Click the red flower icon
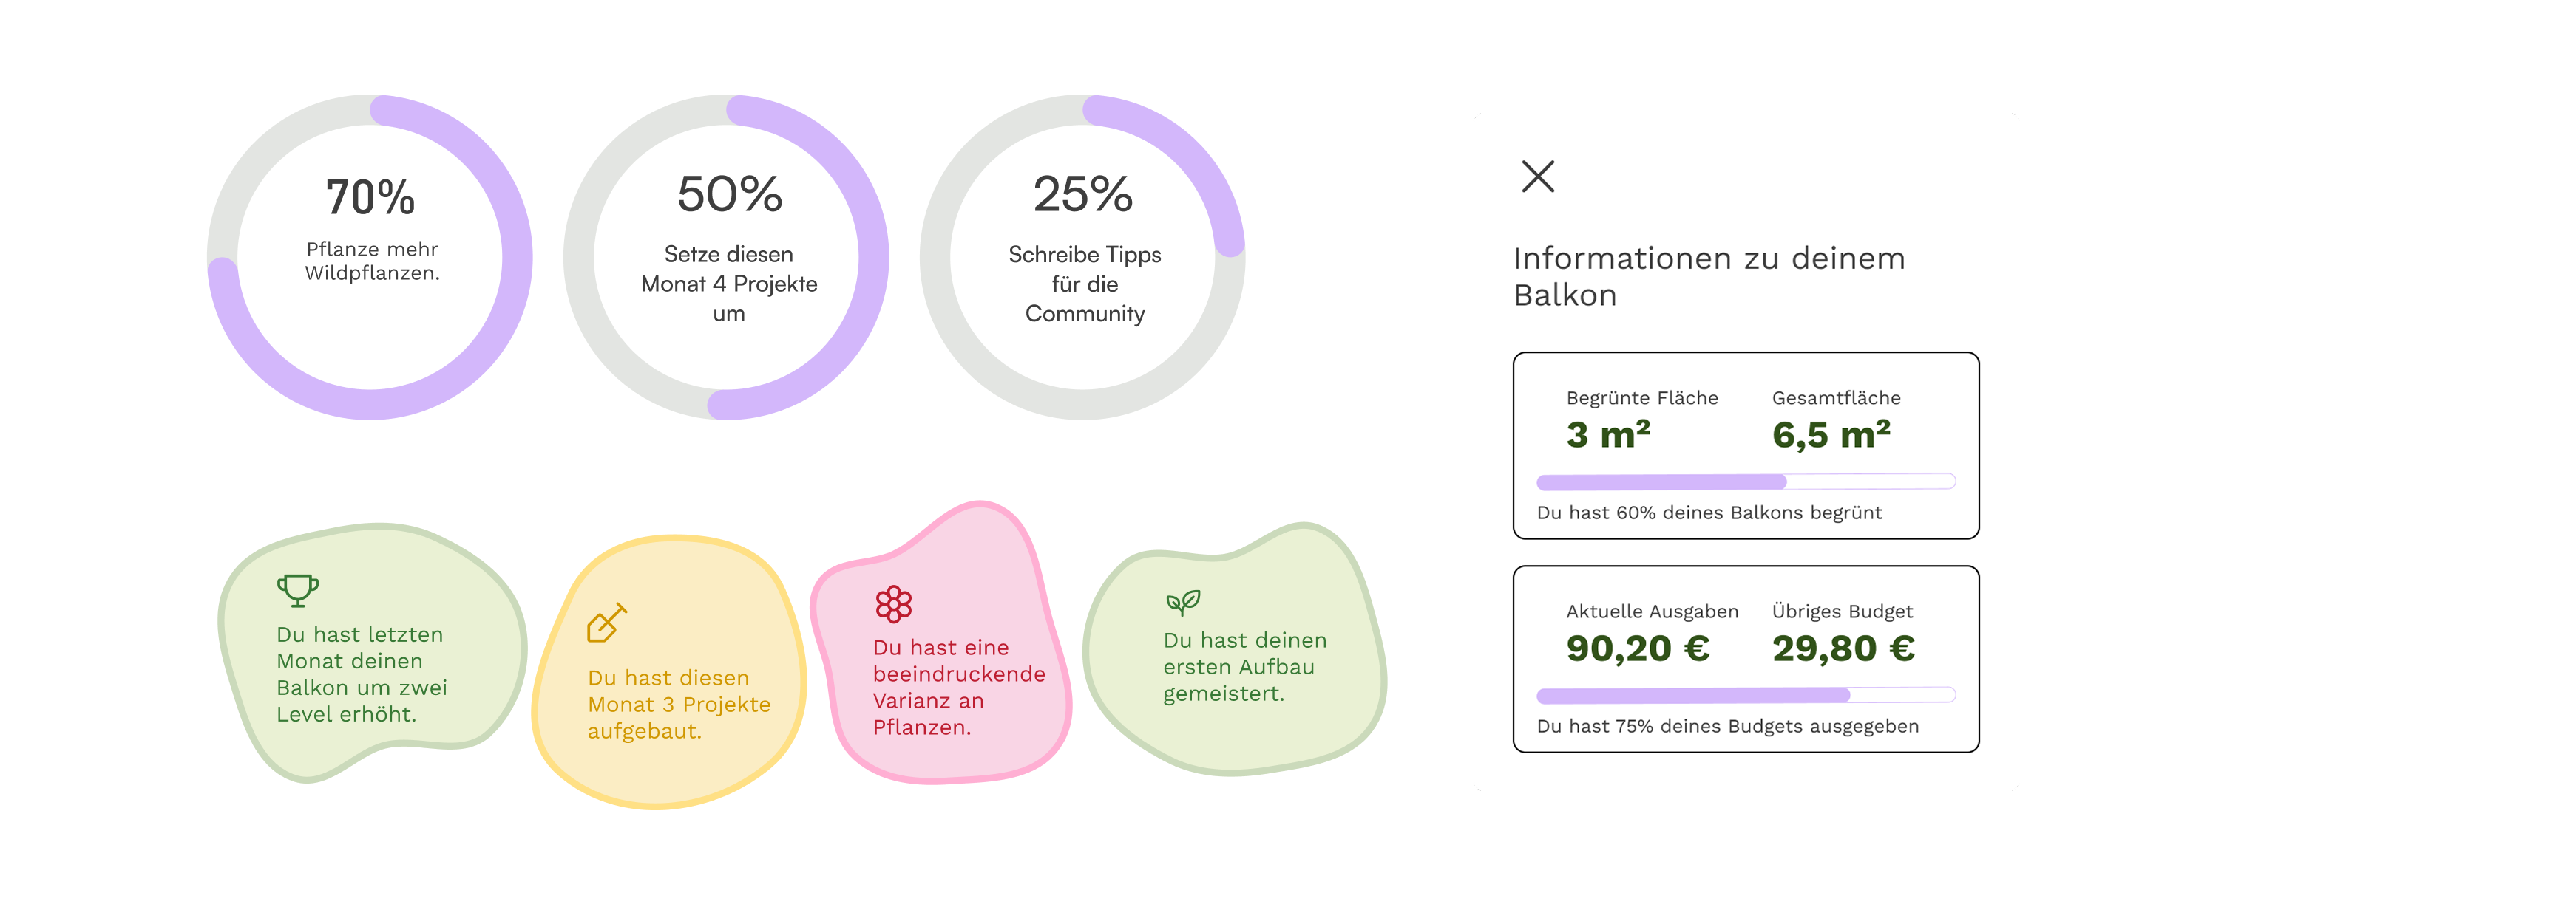2576x904 pixels. click(x=893, y=603)
